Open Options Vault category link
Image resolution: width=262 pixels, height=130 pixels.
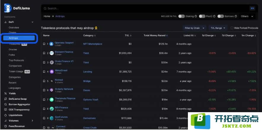[91, 99]
